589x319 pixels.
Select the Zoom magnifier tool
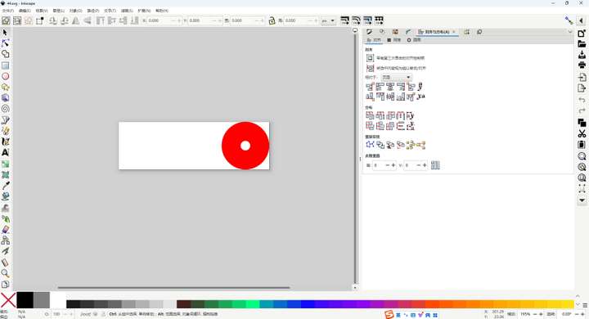pyautogui.click(x=5, y=273)
